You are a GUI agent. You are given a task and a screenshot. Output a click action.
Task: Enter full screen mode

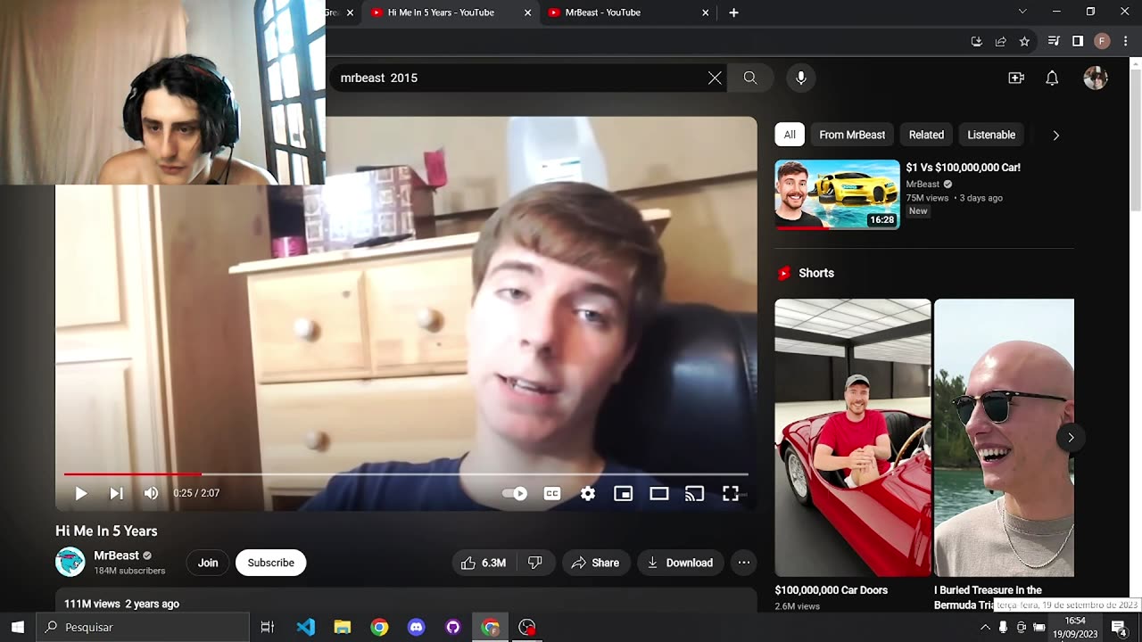coord(730,493)
